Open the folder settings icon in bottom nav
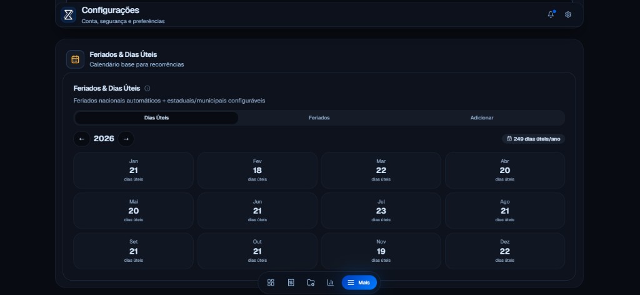Image resolution: width=640 pixels, height=295 pixels. [311, 282]
